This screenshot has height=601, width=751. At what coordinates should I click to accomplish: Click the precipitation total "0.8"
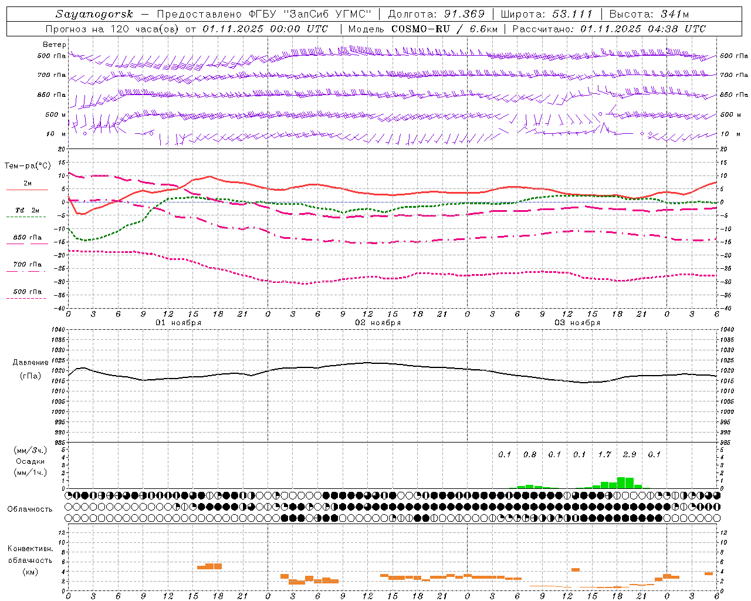530,454
